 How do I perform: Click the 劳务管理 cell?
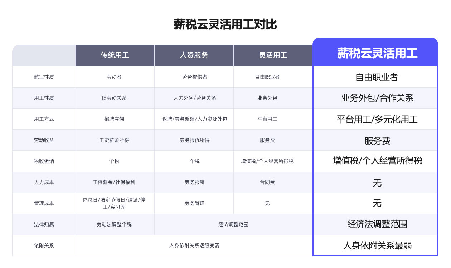pos(195,203)
